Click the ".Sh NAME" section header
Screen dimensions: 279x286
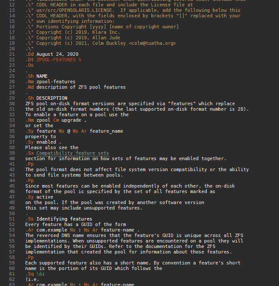click(x=36, y=76)
